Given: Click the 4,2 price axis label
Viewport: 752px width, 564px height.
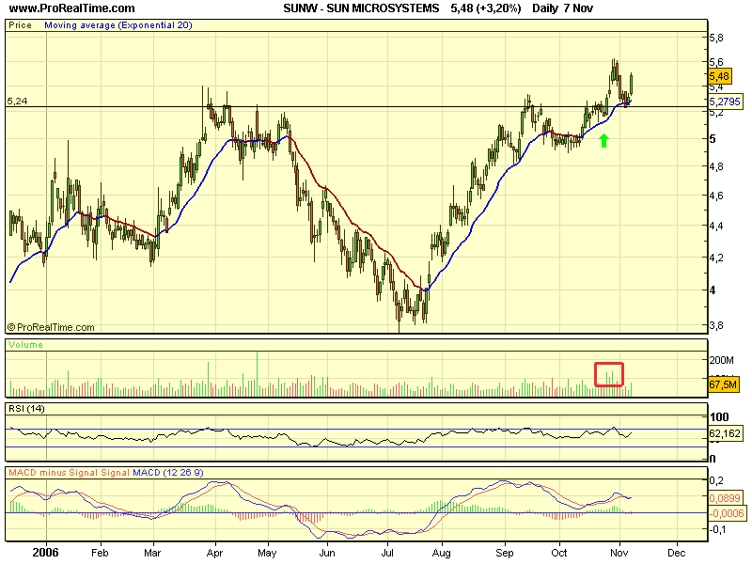Looking at the screenshot, I should [x=716, y=258].
